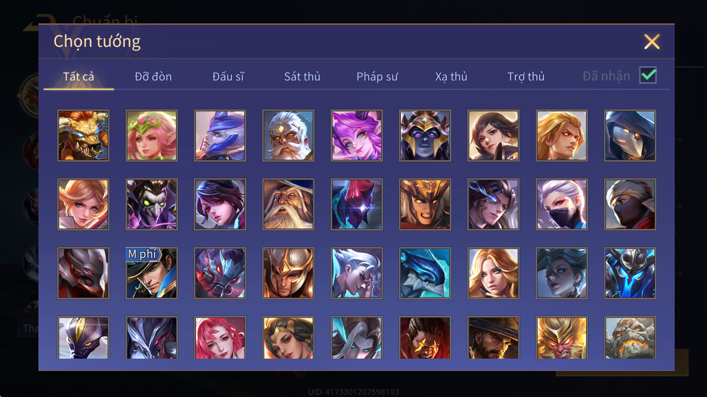Switch to 'Trợ thủ' tab
Image resolution: width=707 pixels, height=397 pixels.
click(x=526, y=76)
